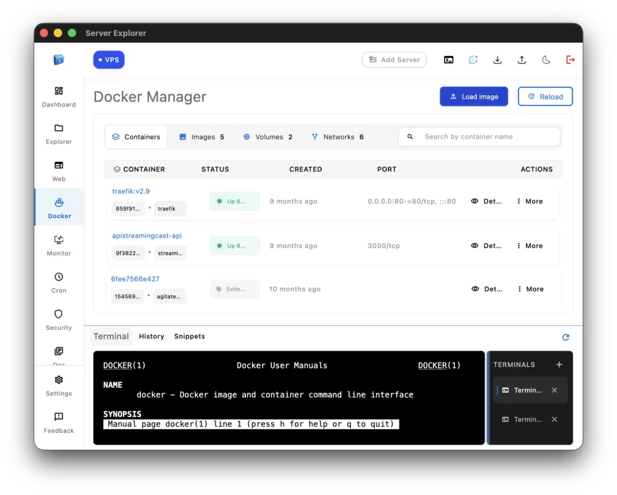Refresh the terminal panel with the circular arrow
The width and height of the screenshot is (617, 495).
point(565,337)
